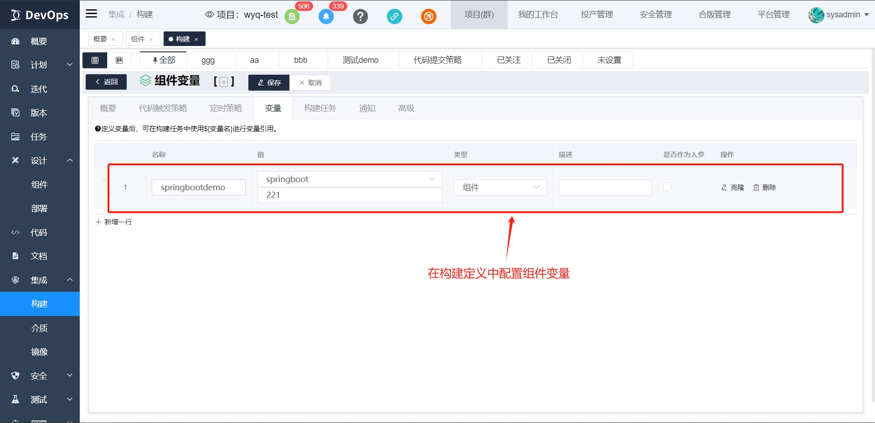
Task: Close the 构建 page tab
Action: coord(196,39)
